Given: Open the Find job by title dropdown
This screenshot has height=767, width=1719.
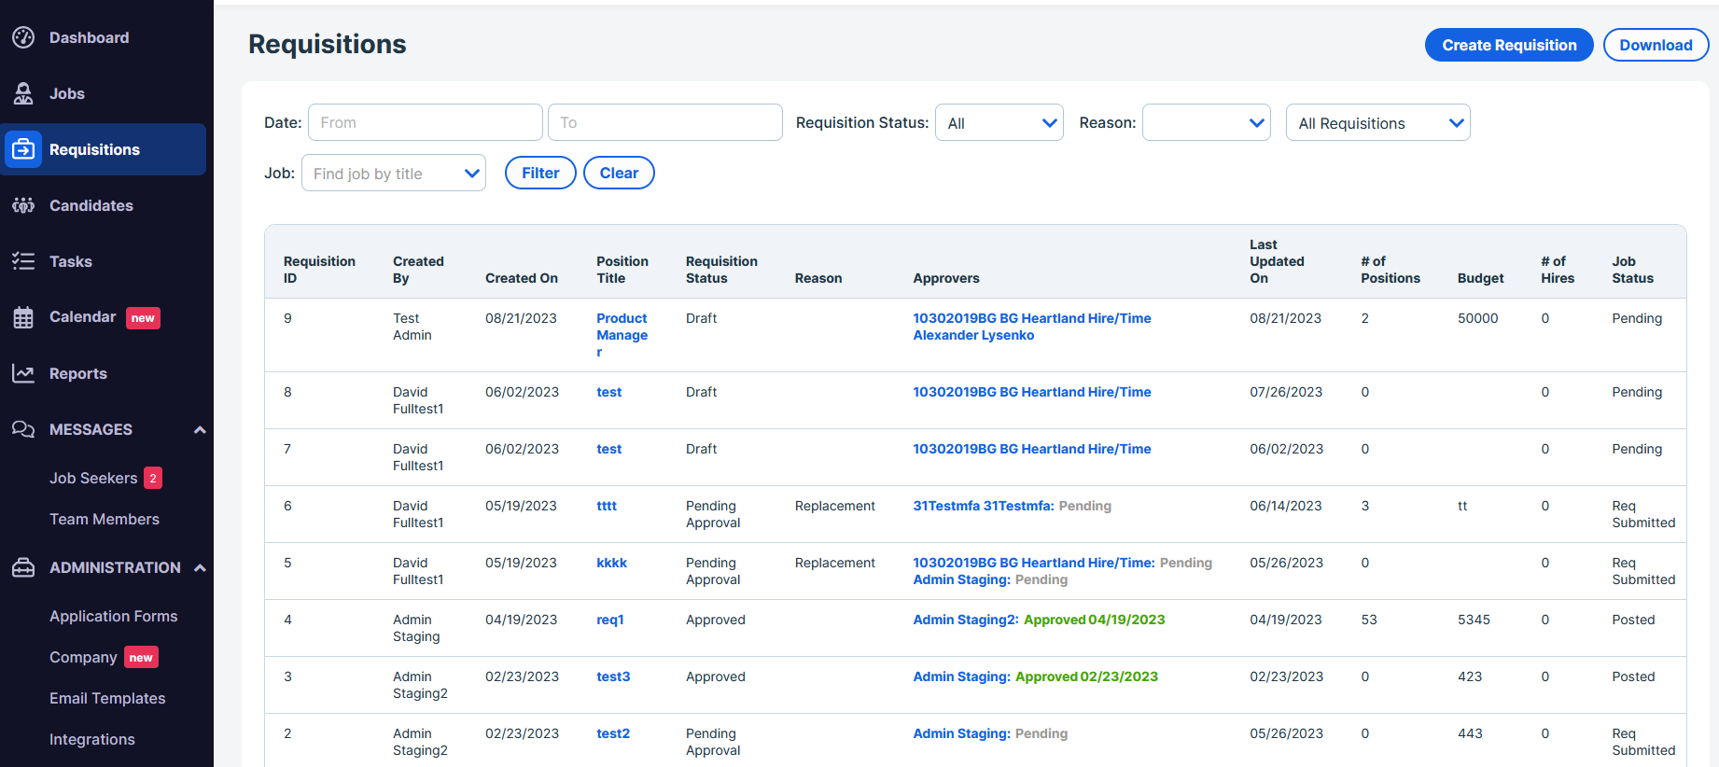Looking at the screenshot, I should pos(394,173).
